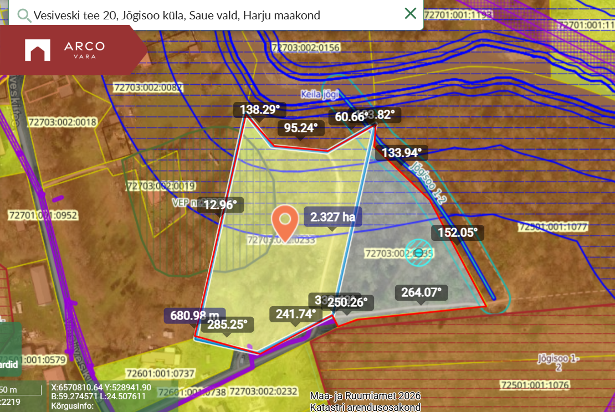Viewport: 615px width, 412px height.
Task: Select cadastral label 72601:001:0737
Action: click(160, 373)
